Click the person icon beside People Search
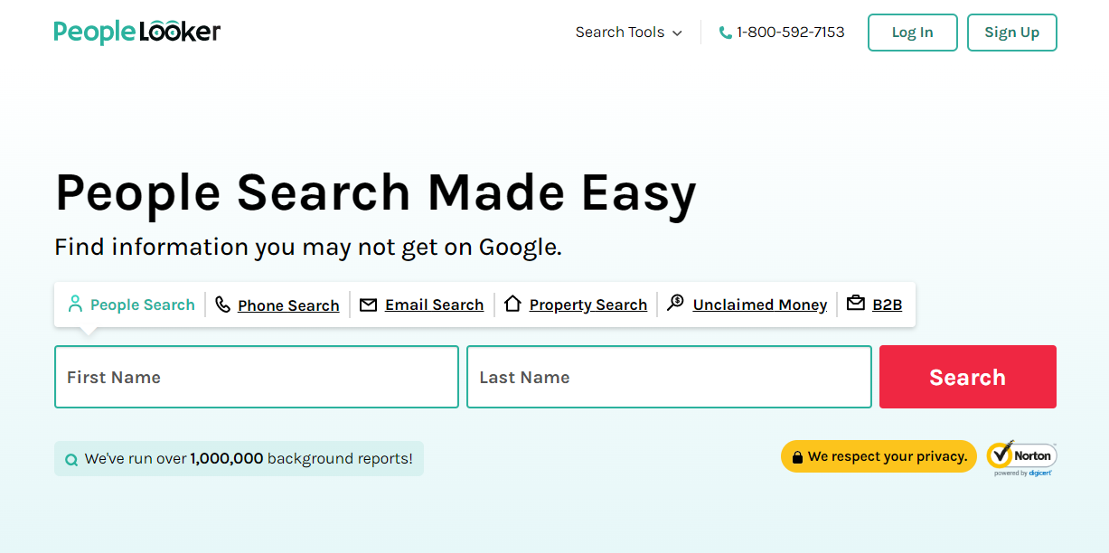 tap(75, 304)
